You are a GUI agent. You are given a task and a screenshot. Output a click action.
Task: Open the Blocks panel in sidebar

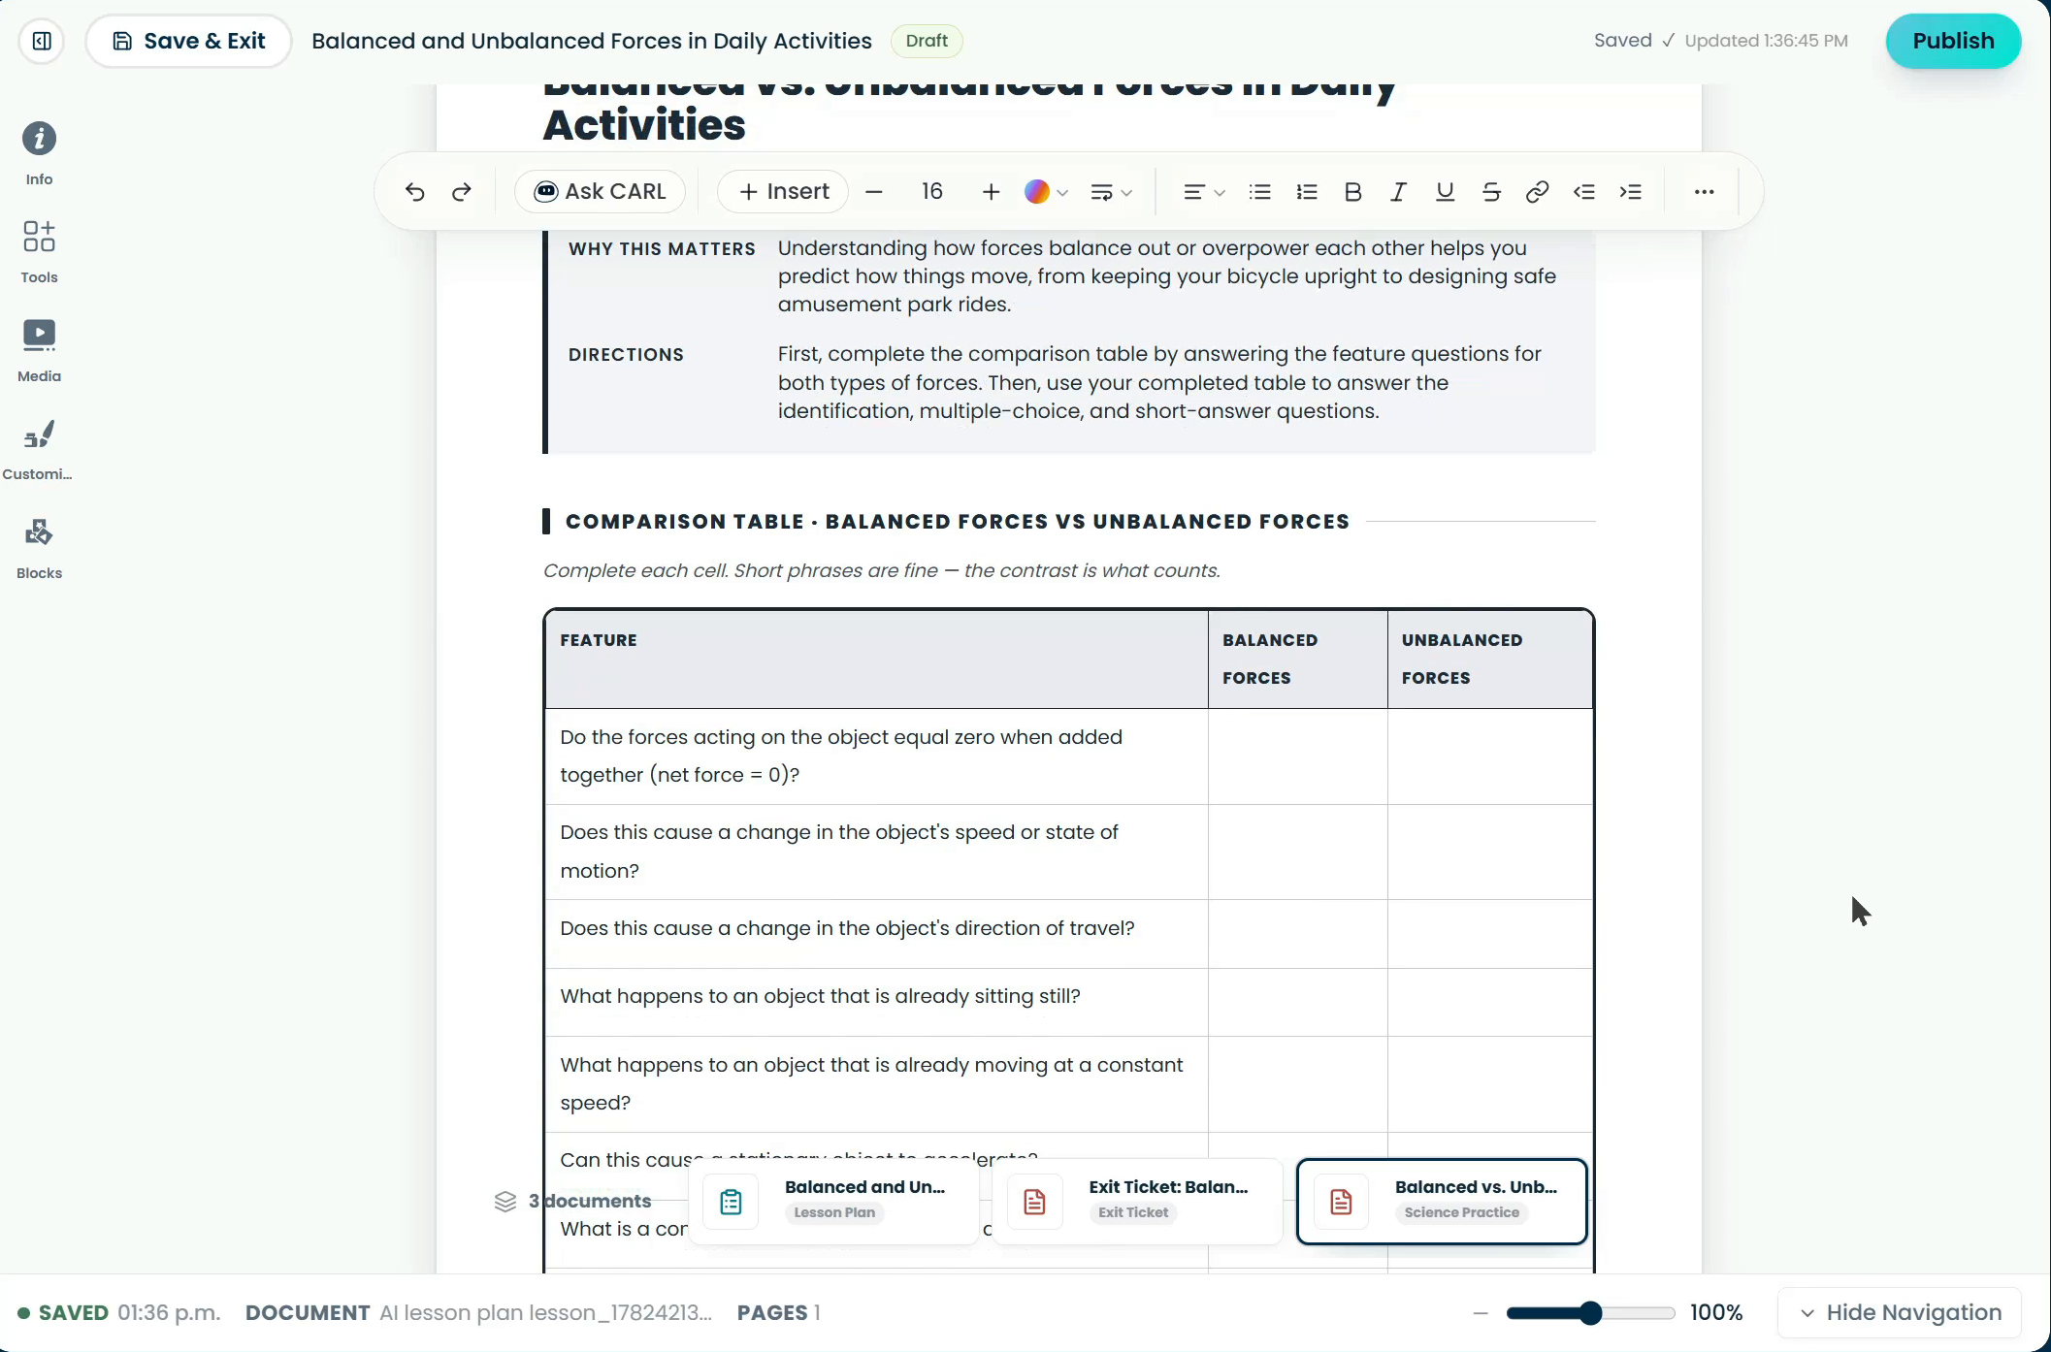tap(39, 548)
